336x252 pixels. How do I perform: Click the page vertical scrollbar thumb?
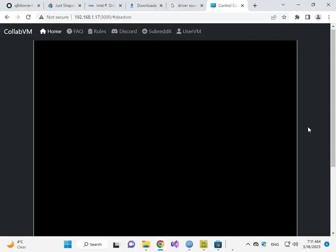tap(333, 98)
